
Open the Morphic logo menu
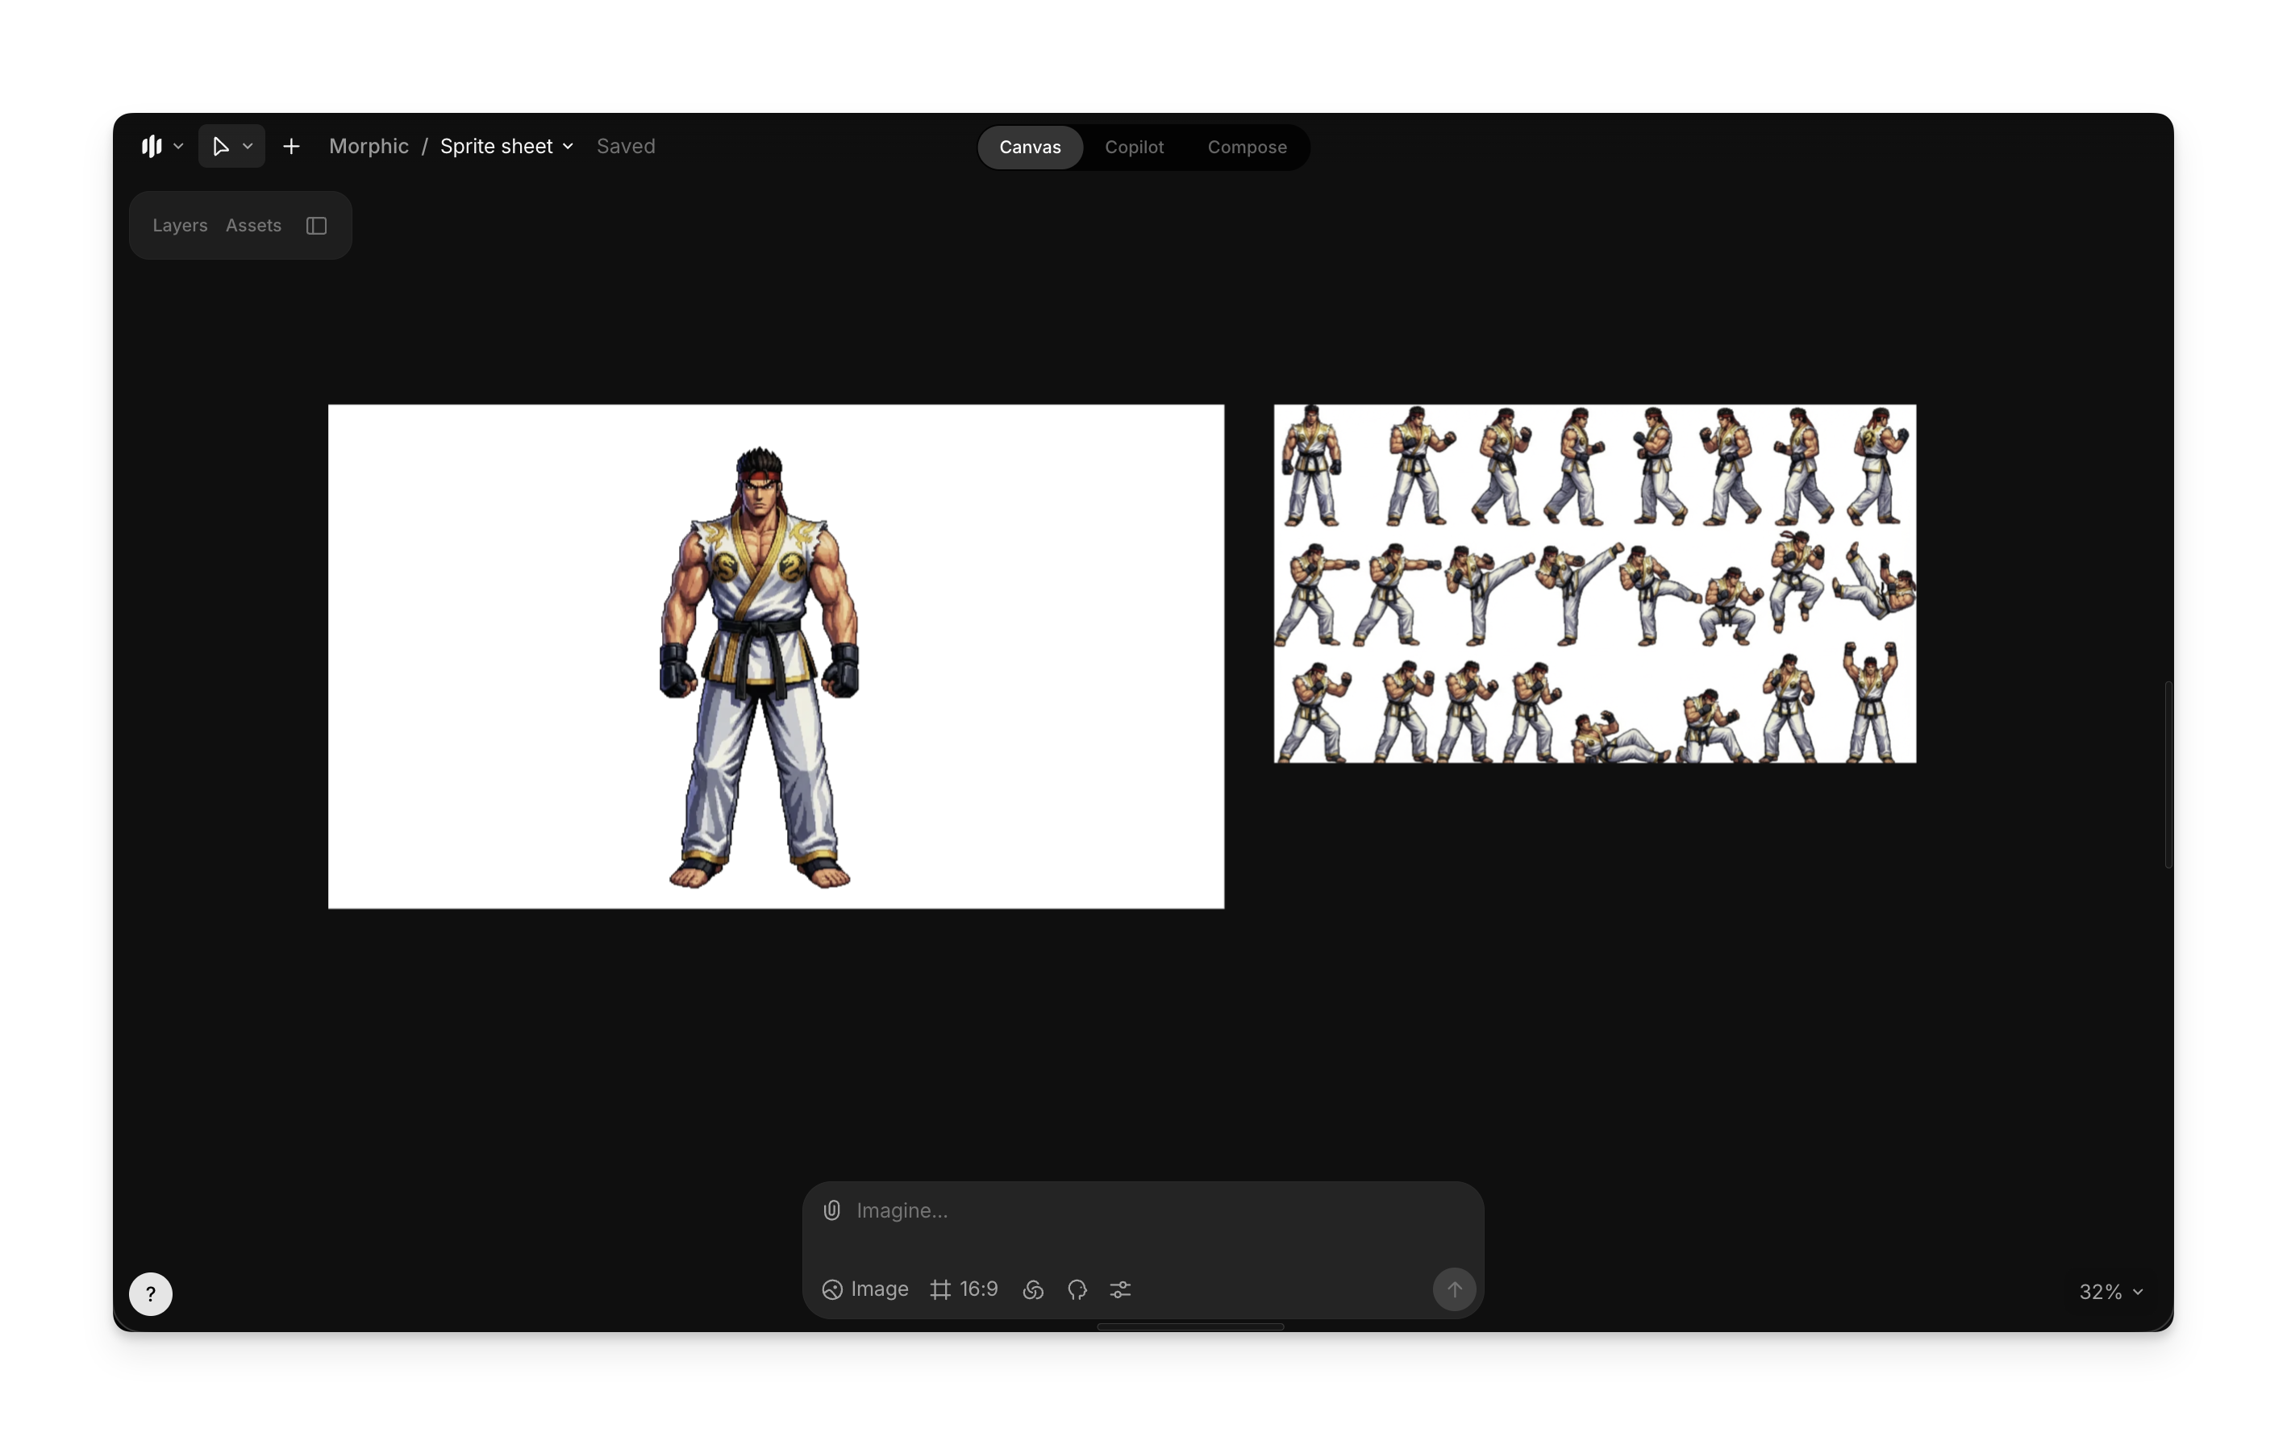161,146
